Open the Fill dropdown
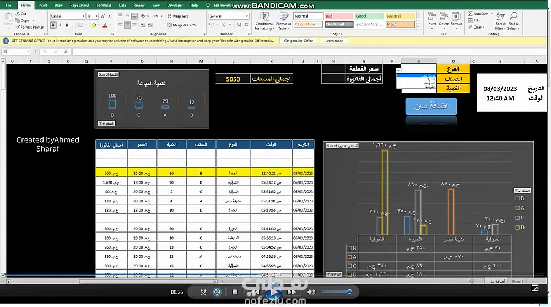Image resolution: width=551 pixels, height=307 pixels. [474, 20]
